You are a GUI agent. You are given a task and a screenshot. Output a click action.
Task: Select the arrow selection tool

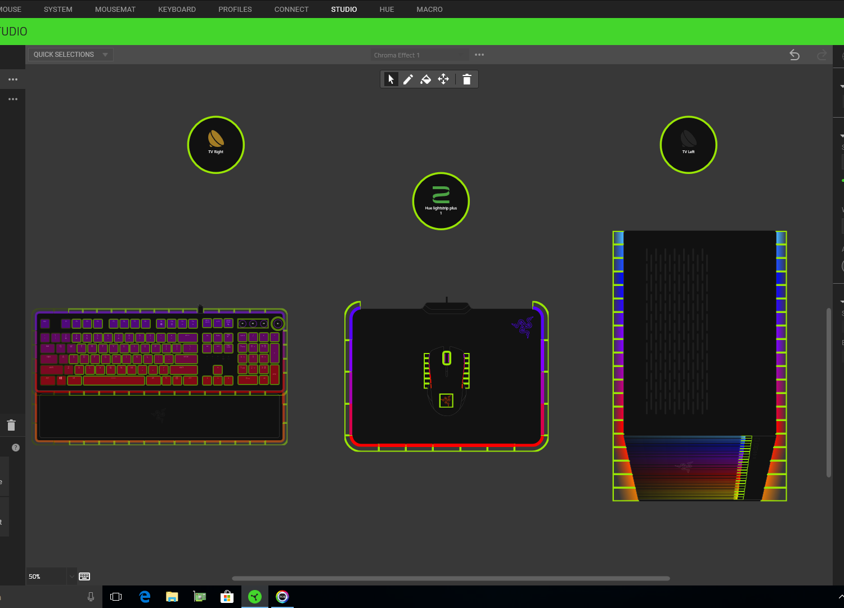tap(391, 79)
